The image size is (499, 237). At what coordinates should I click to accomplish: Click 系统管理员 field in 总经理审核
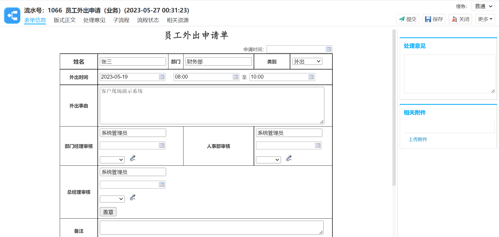coord(133,172)
